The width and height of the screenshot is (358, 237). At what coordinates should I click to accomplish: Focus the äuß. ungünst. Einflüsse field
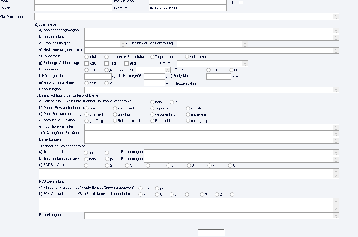coord(212,134)
